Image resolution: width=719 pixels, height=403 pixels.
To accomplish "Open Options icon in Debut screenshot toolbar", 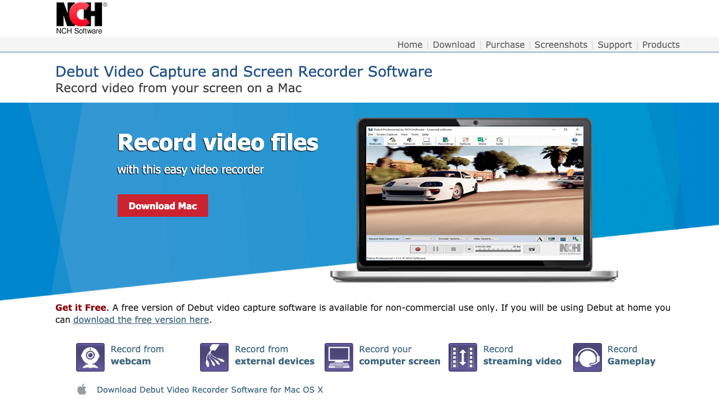I will click(465, 141).
